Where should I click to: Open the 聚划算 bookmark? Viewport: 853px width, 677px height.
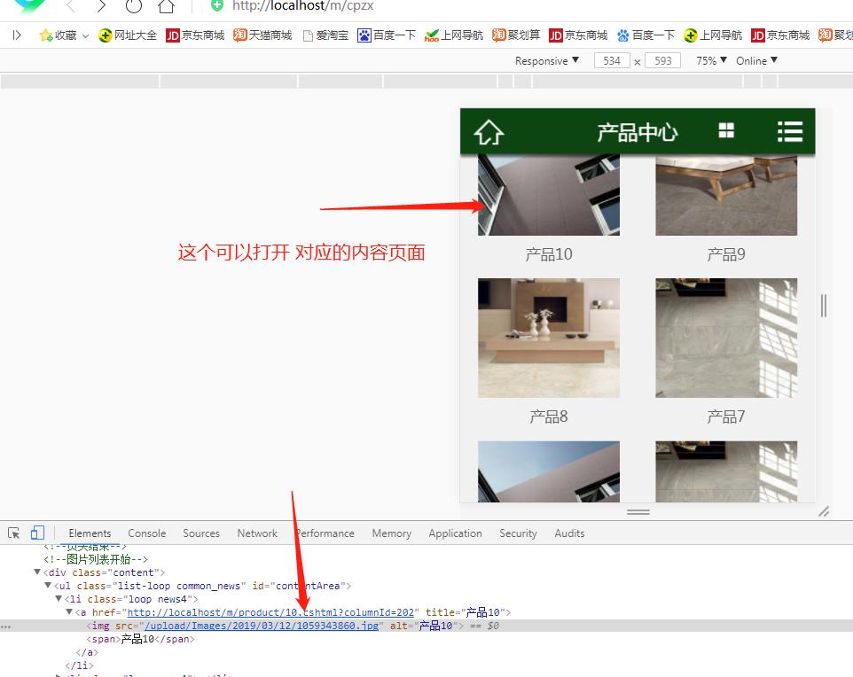(x=516, y=35)
